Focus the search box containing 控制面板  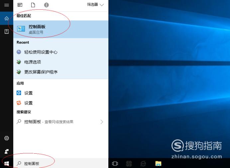pos(61,163)
